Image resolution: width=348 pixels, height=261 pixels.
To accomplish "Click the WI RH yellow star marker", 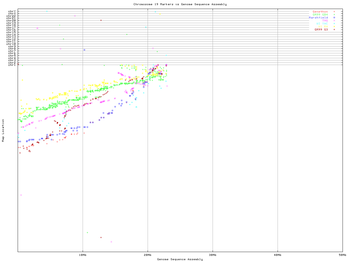I will pos(334,27).
